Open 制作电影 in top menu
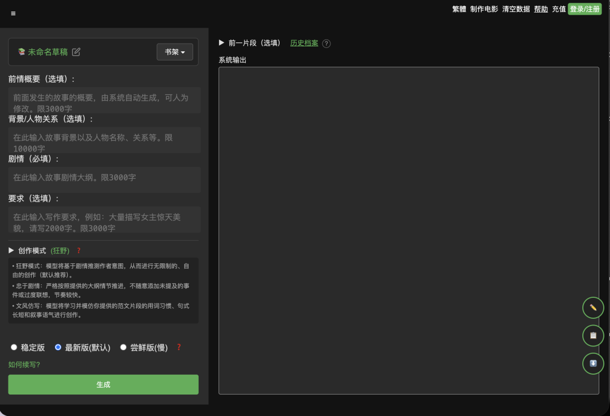610x416 pixels. point(484,9)
